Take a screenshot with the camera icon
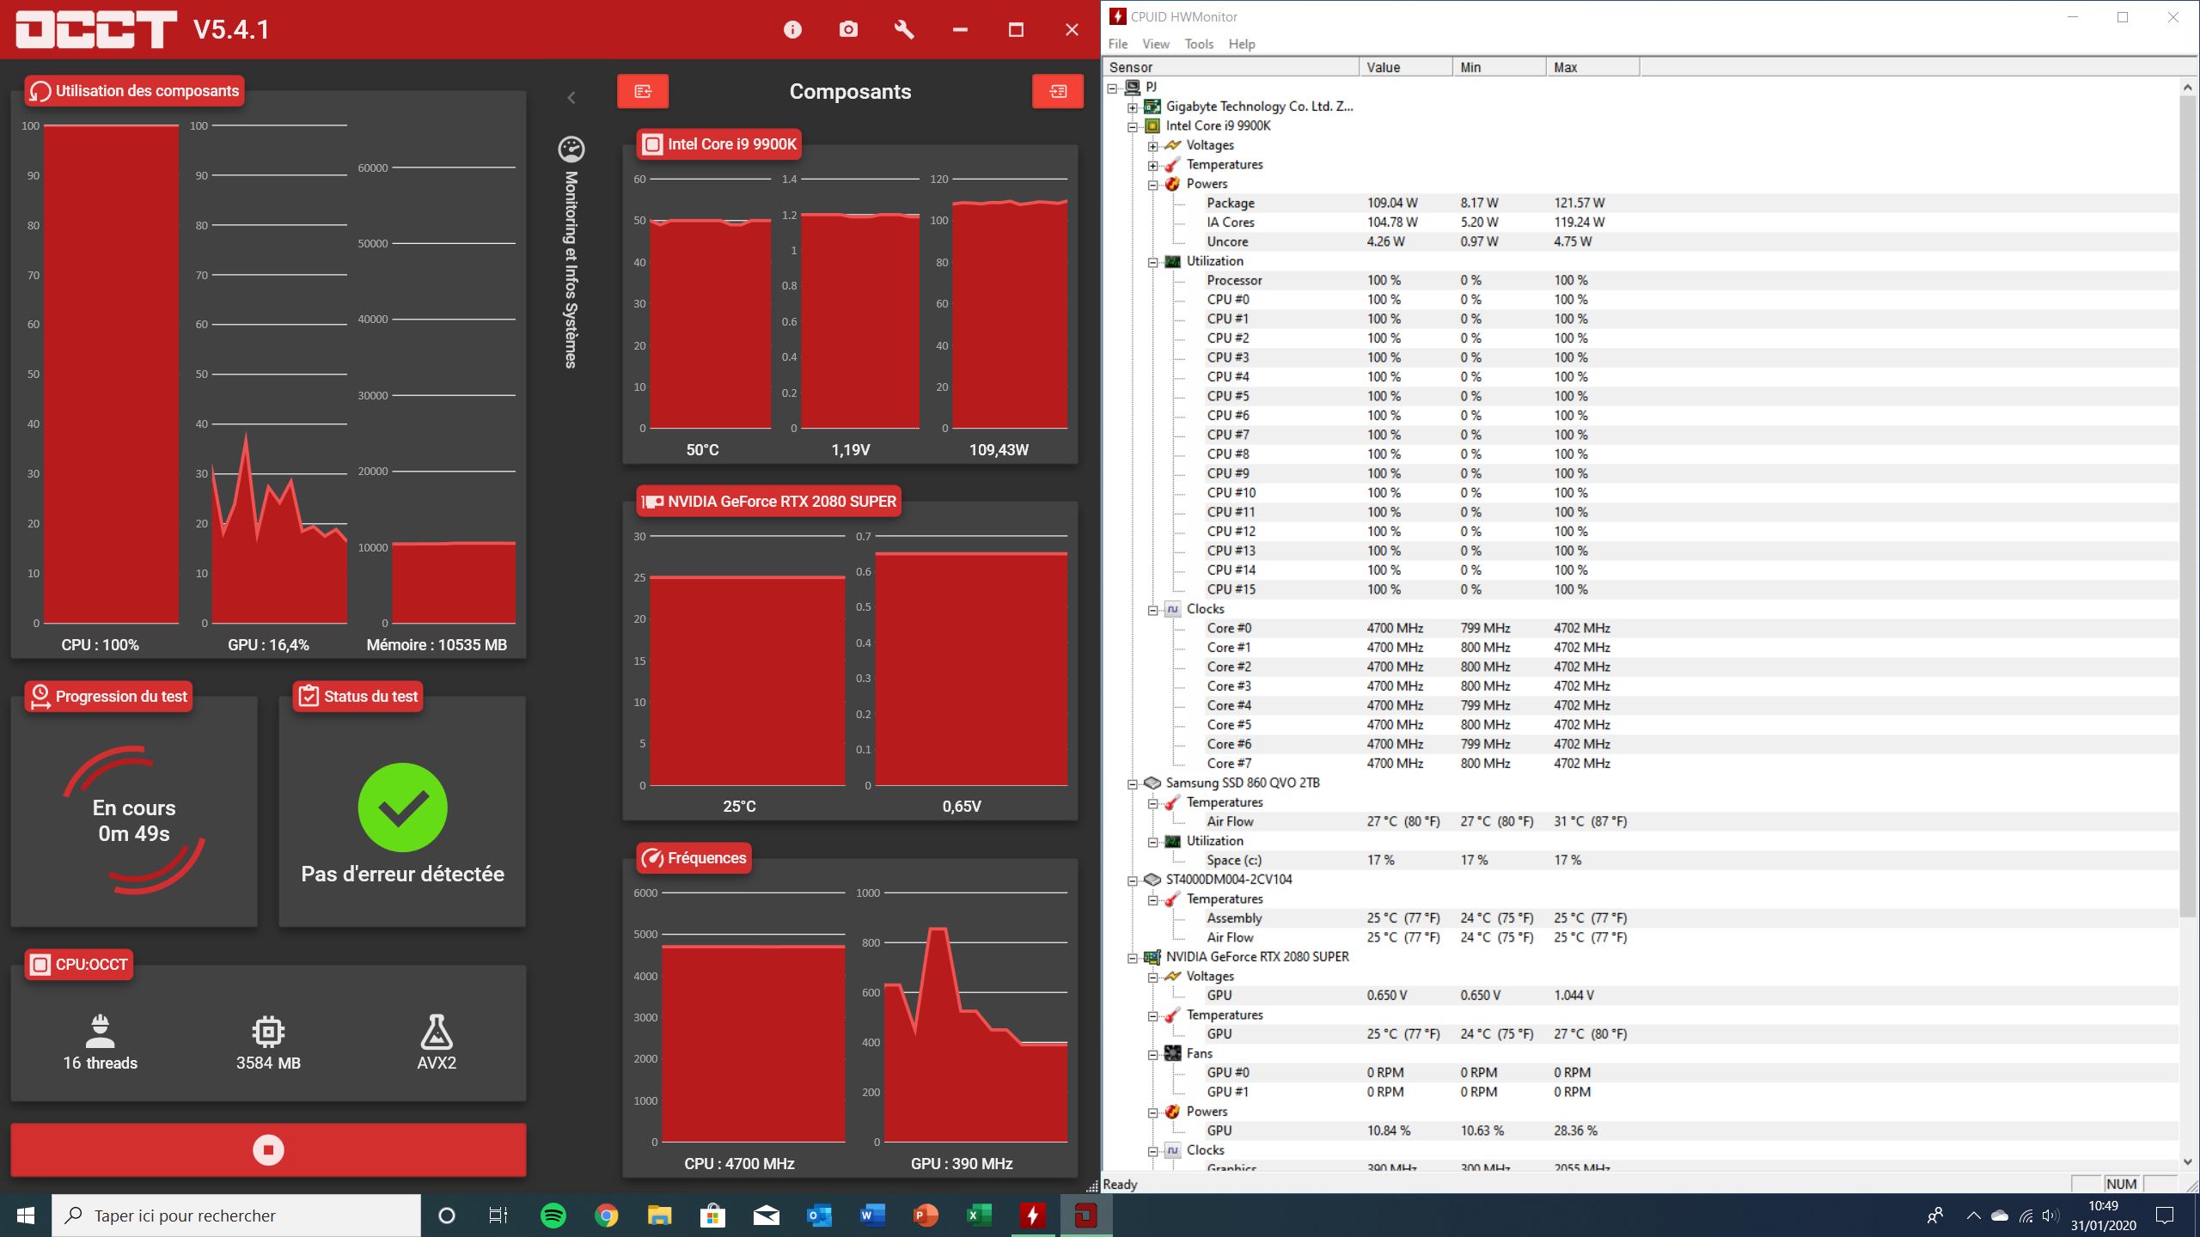Image resolution: width=2200 pixels, height=1237 pixels. pyautogui.click(x=848, y=30)
